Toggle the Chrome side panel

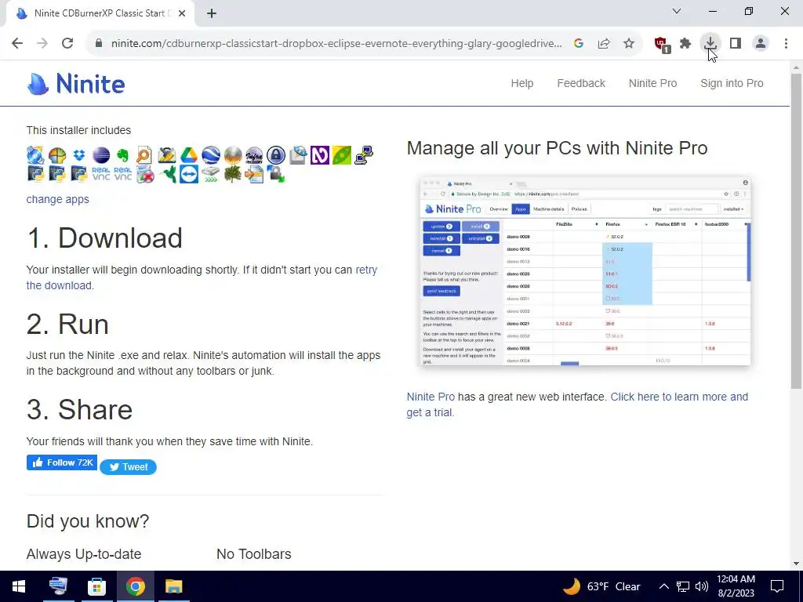click(736, 43)
